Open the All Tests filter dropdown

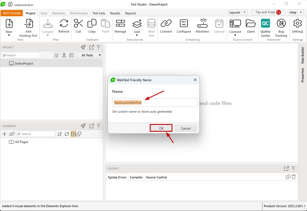point(89,55)
